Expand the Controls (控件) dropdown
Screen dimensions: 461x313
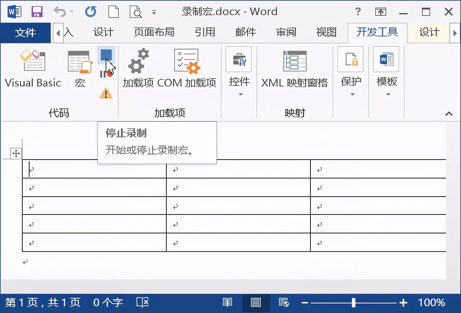(239, 72)
